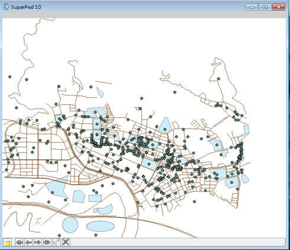Screen dimensions: 290x250
Task: Confirm edit with the checkmark icon
Action: tap(56, 242)
